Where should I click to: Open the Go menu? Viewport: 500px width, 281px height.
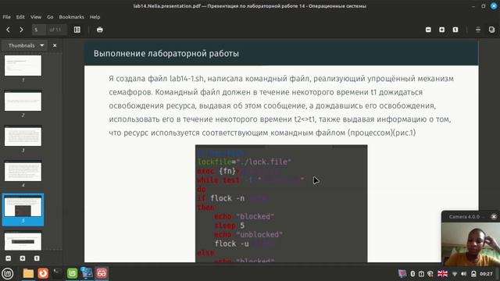point(50,17)
